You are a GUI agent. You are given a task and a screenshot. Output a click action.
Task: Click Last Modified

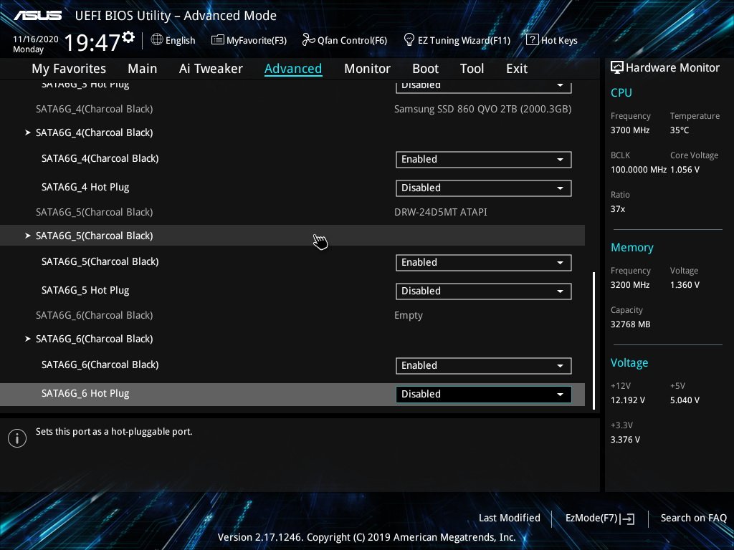(x=510, y=518)
